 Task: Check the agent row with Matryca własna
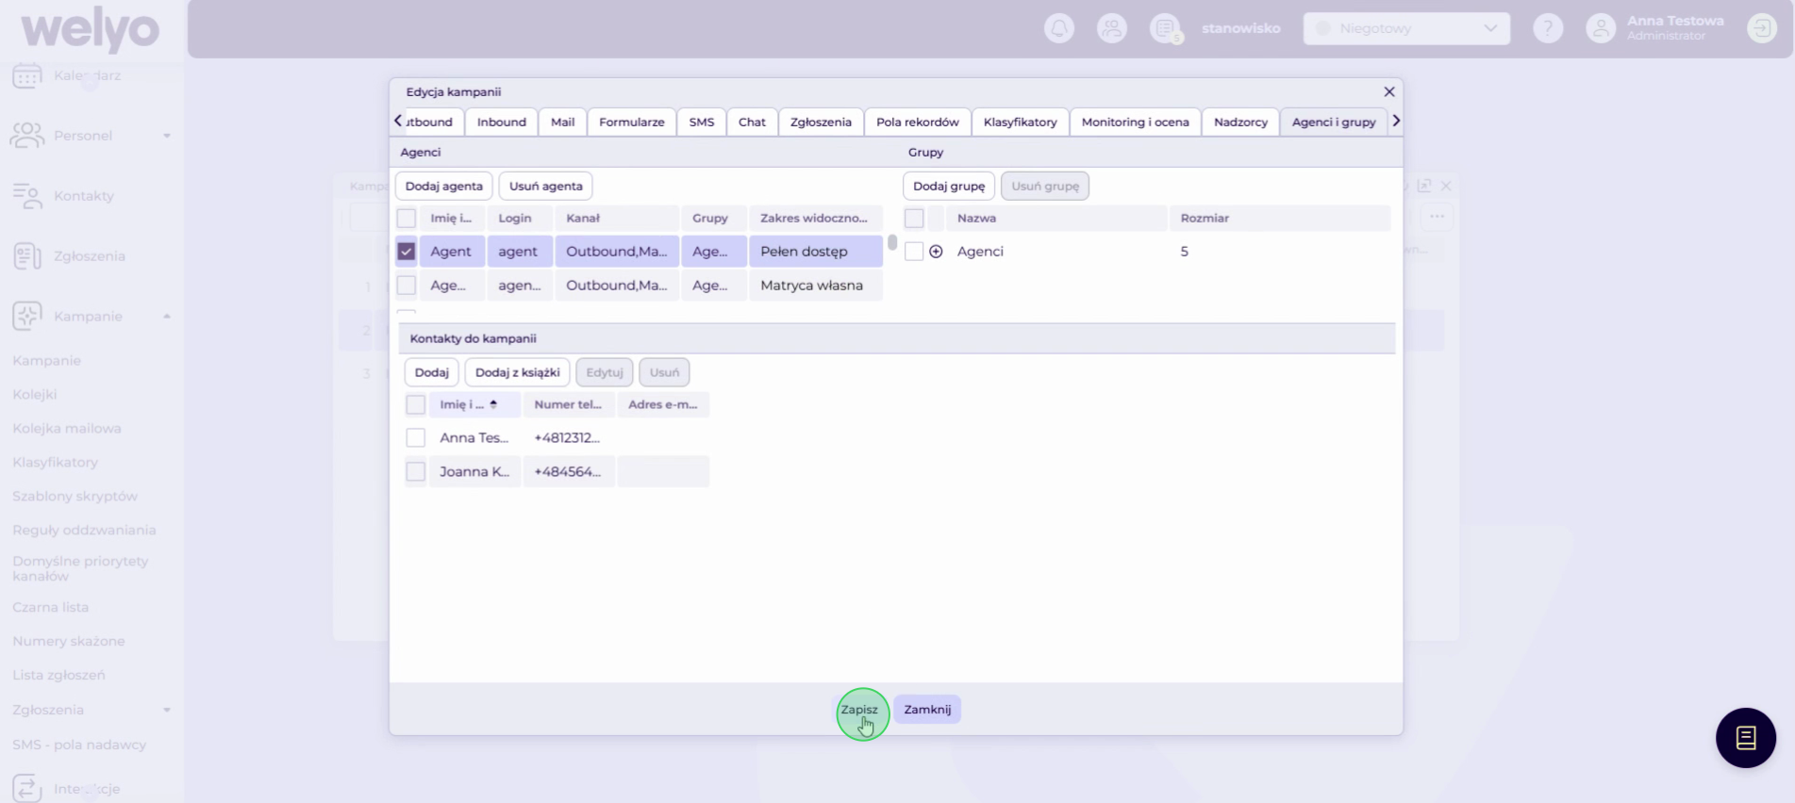click(407, 286)
